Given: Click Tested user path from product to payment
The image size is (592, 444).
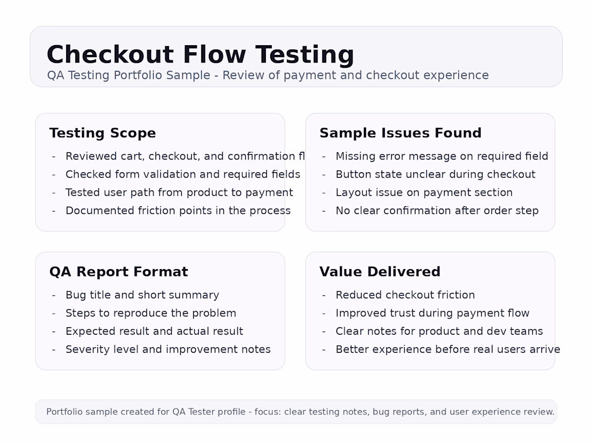Looking at the screenshot, I should click(179, 193).
